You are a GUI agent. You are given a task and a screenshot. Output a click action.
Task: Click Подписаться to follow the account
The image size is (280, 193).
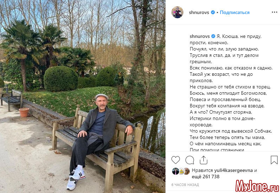(235, 12)
